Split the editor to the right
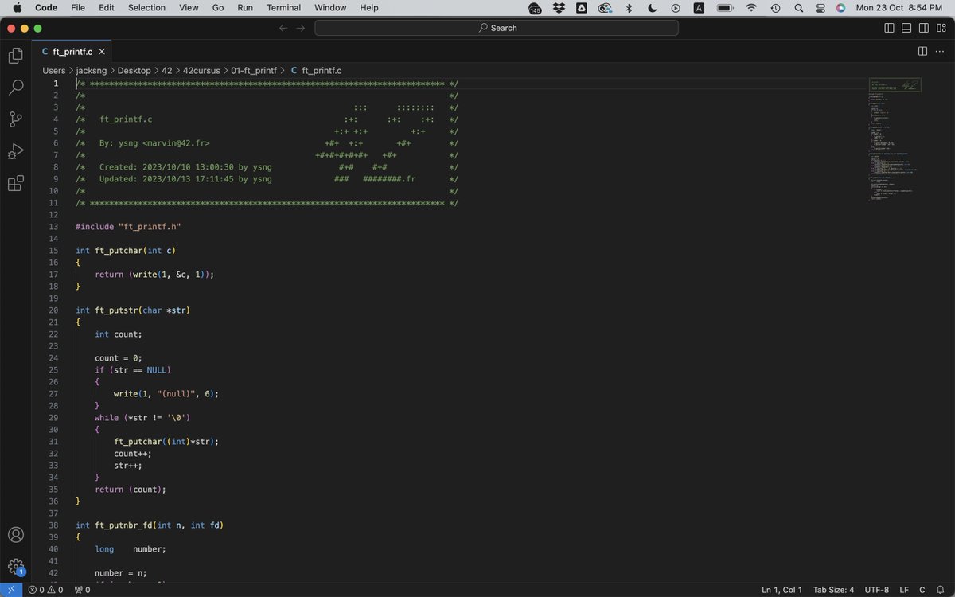The width and height of the screenshot is (955, 597). coord(922,51)
